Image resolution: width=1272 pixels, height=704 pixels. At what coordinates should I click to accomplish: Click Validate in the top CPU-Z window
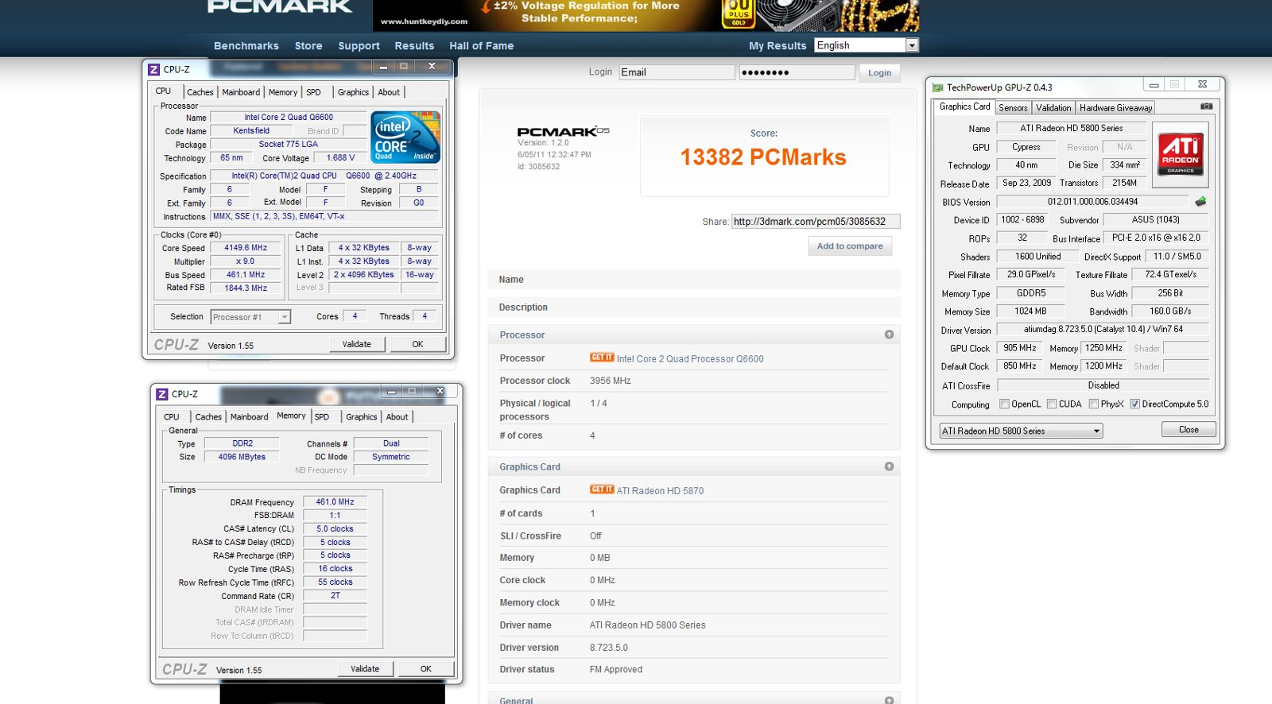tap(357, 344)
